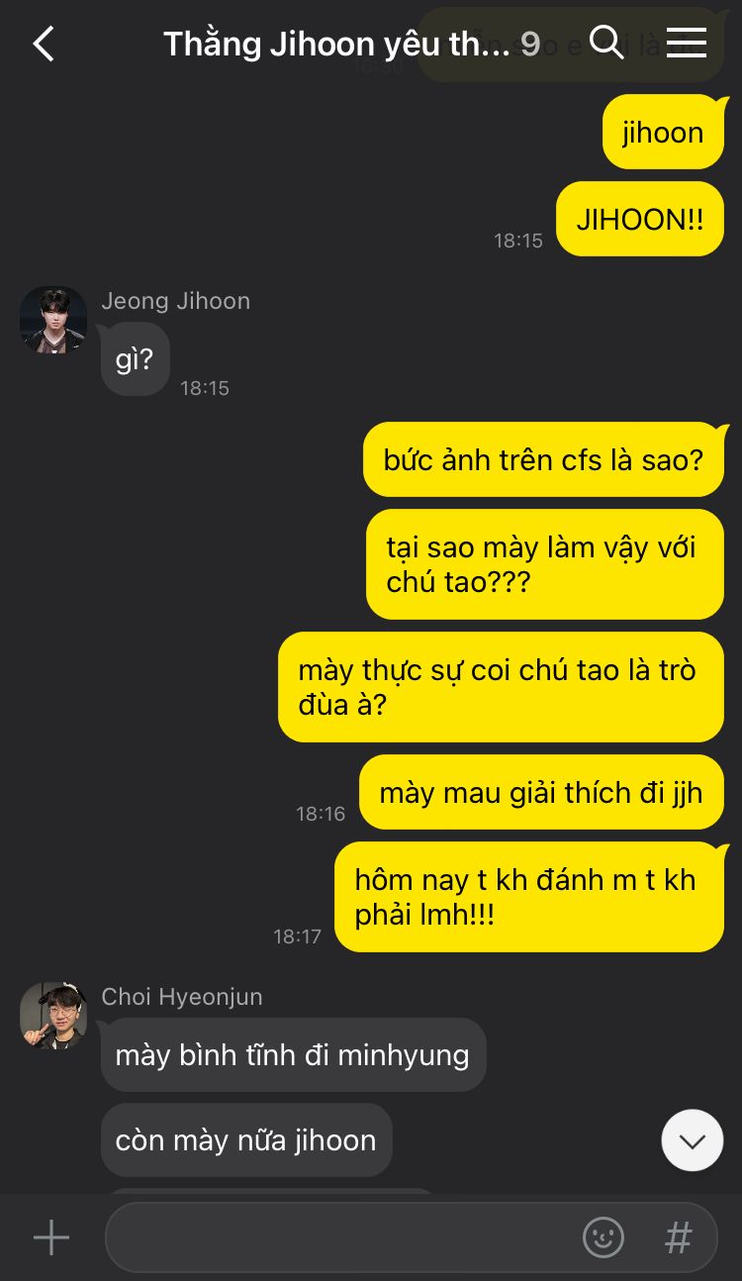Tap the plus attachment icon

(x=50, y=1237)
